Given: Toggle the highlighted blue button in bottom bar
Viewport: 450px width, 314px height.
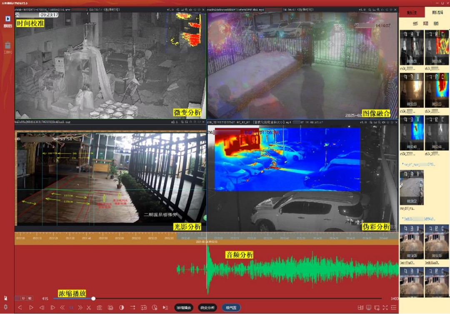Looking at the screenshot, I should (x=231, y=308).
